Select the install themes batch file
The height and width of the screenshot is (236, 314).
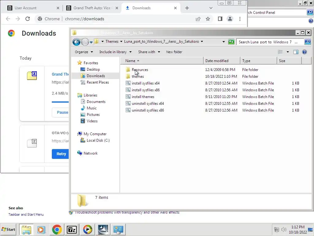click(x=143, y=97)
